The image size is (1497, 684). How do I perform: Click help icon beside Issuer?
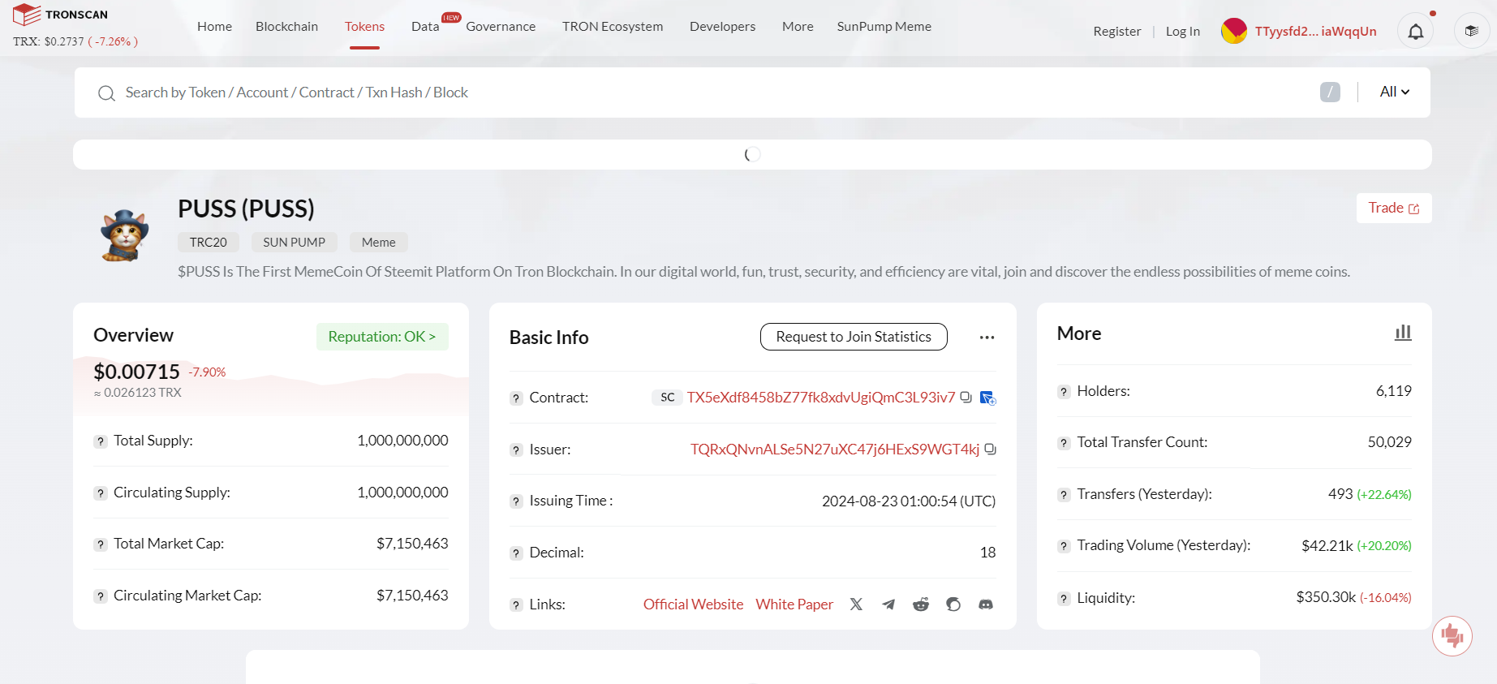click(516, 450)
